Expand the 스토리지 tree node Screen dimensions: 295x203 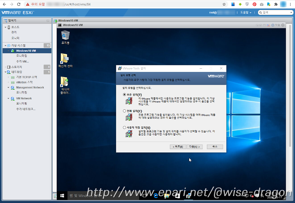(6, 67)
